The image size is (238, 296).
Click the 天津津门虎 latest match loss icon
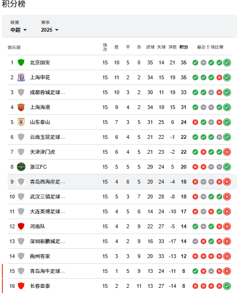[227, 152]
